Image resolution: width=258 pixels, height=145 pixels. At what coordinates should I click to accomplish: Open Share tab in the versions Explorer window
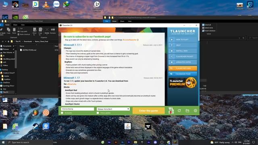point(122,21)
